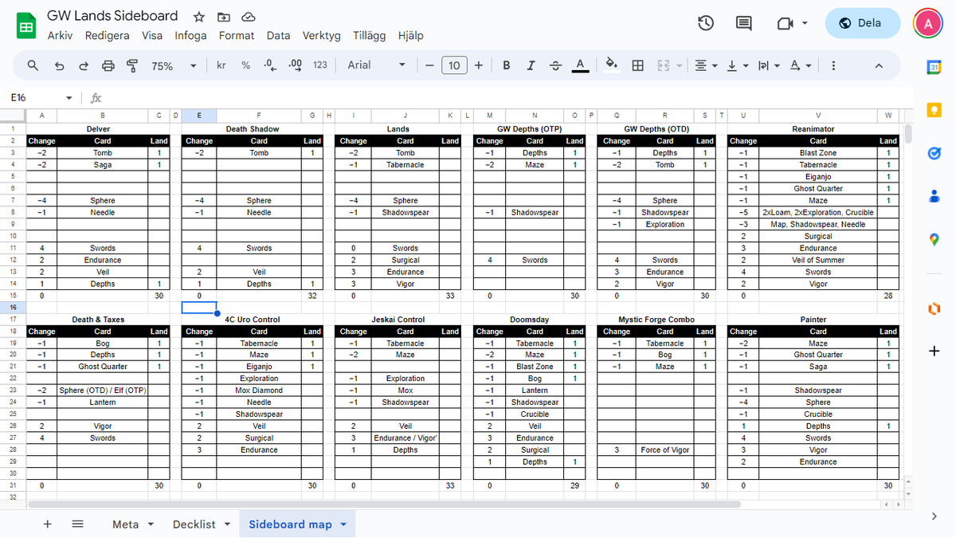The image size is (956, 538).
Task: Star the GW Lands Sideboard document
Action: [198, 17]
